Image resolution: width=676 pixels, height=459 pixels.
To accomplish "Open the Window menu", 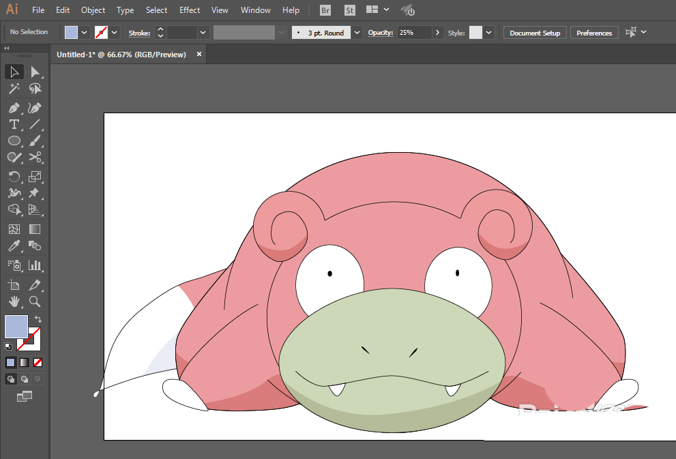I will coord(256,10).
